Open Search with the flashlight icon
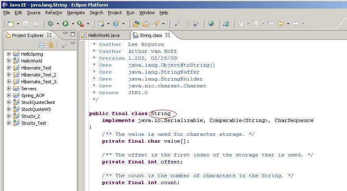The width and height of the screenshot is (347, 191). 156,24
